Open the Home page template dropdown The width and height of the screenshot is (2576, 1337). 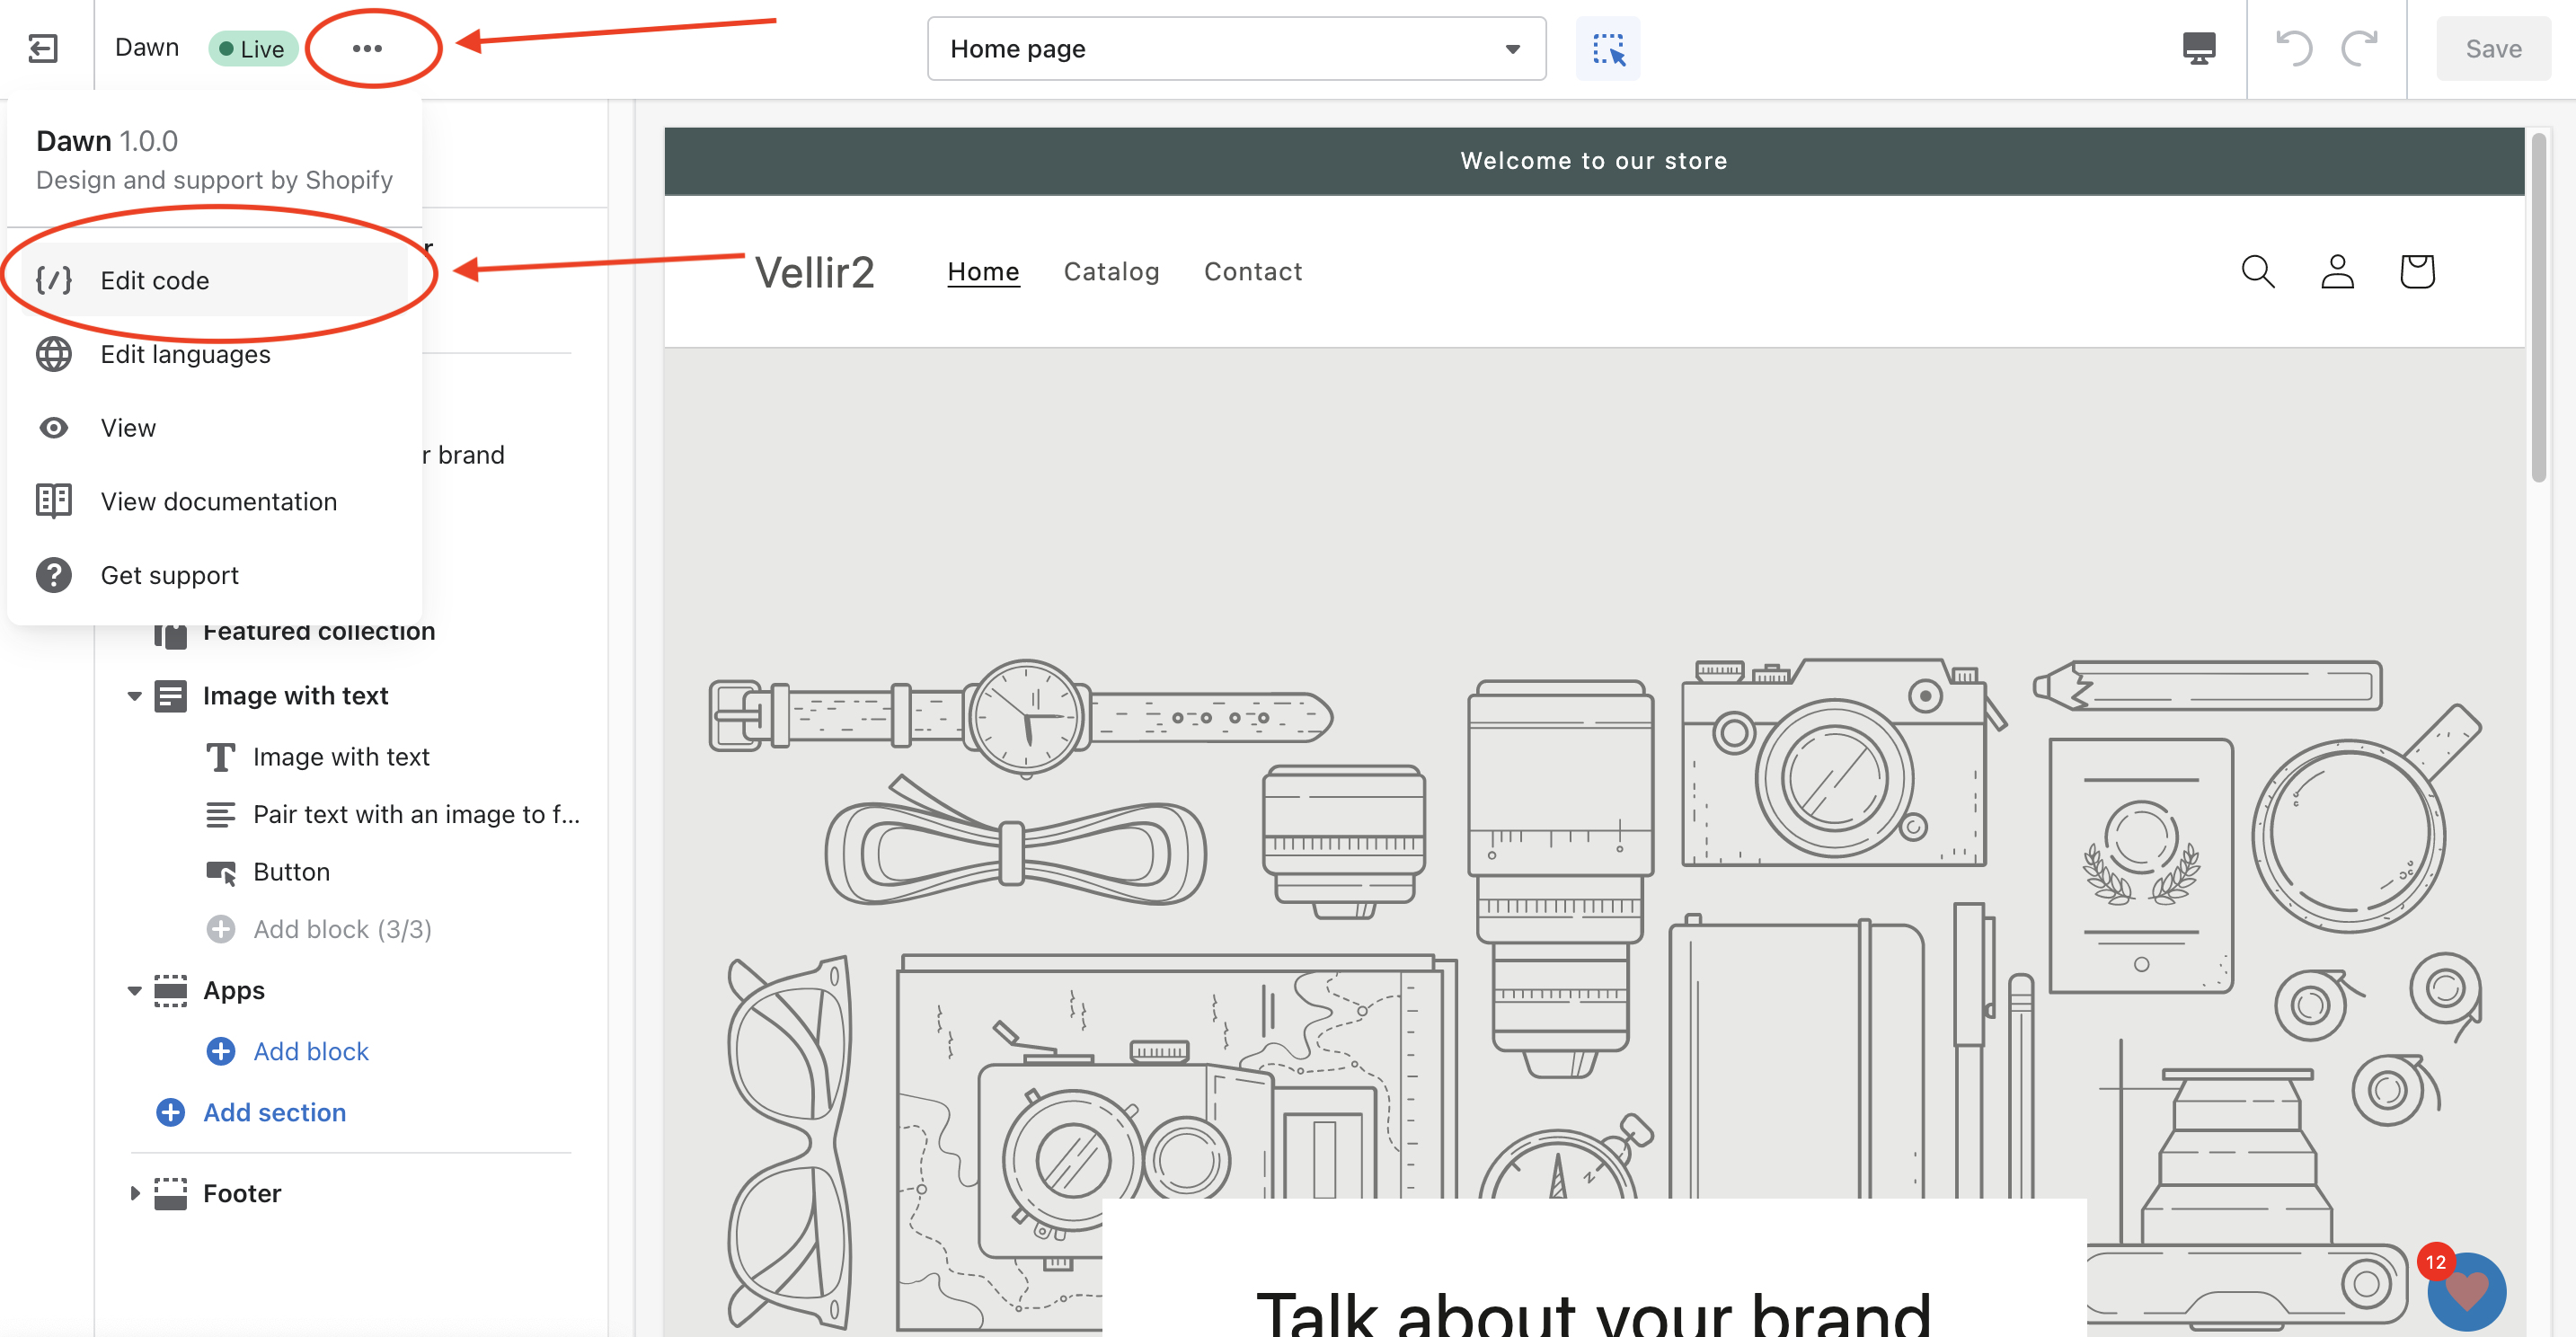click(x=1236, y=48)
